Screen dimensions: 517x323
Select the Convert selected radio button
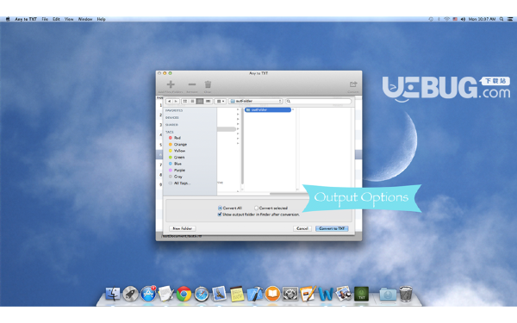click(x=256, y=208)
